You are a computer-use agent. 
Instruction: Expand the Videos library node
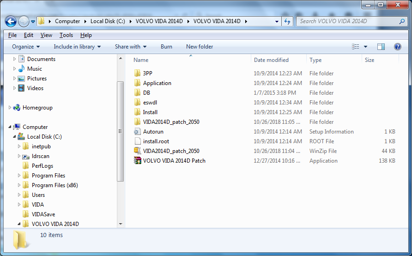[x=14, y=88]
